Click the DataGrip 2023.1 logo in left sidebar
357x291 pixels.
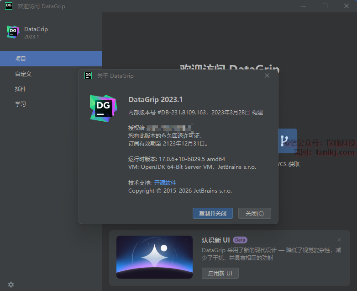(x=13, y=32)
